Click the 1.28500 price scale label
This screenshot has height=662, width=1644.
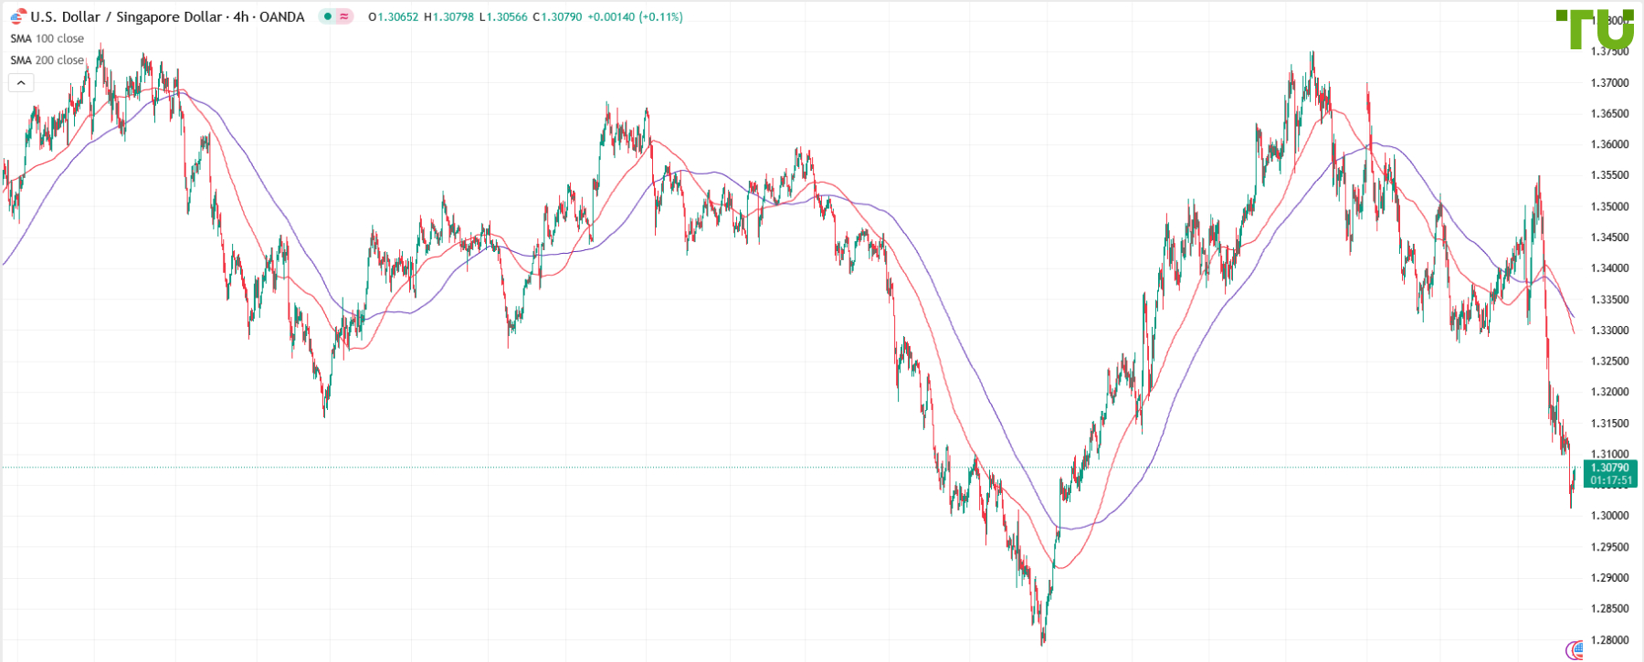point(1609,608)
